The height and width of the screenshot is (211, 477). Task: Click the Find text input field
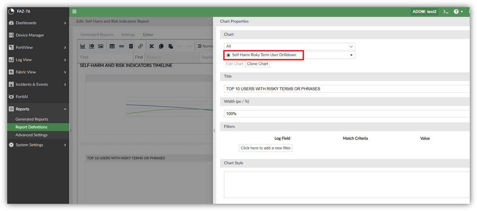[106, 57]
